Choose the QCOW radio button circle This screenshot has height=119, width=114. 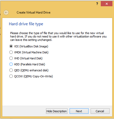[11, 76]
